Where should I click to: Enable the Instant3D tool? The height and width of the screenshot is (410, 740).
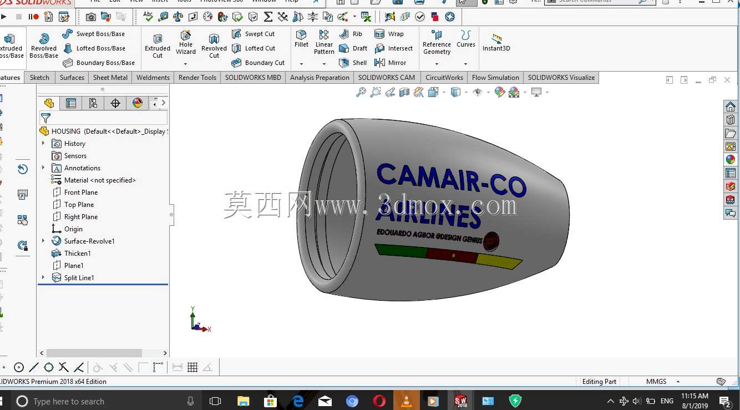496,42
